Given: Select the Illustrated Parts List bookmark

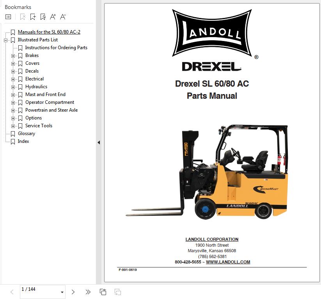Looking at the screenshot, I should [38, 40].
